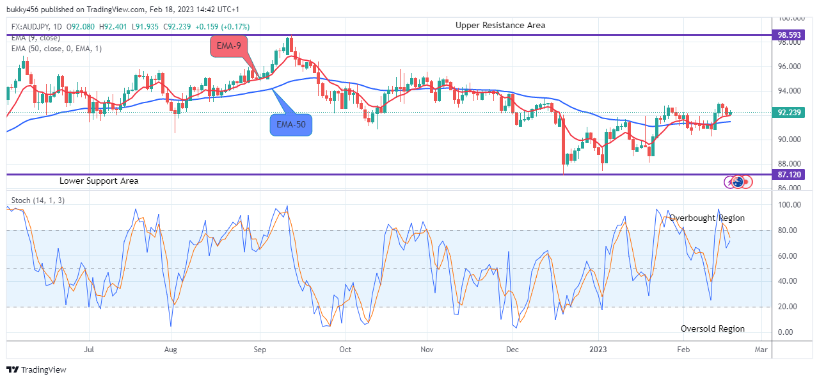The height and width of the screenshot is (381, 819).
Task: Click the purple lightning idea marker
Action: pos(729,182)
